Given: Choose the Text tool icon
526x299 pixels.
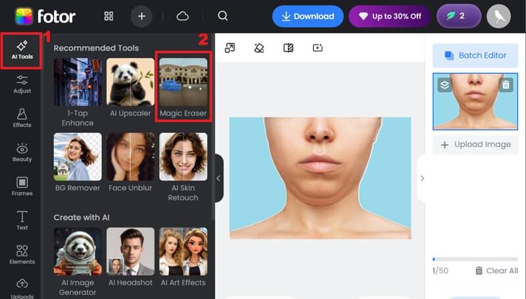Looking at the screenshot, I should pyautogui.click(x=22, y=220).
